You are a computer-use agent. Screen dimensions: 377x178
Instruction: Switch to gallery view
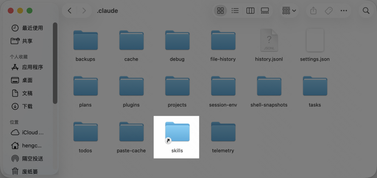pos(265,10)
